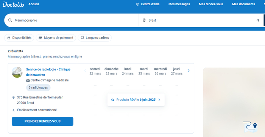Viewport: 265px width, 137px height.
Task: Click the jeudi 27 mars column header
Action: 177,71
